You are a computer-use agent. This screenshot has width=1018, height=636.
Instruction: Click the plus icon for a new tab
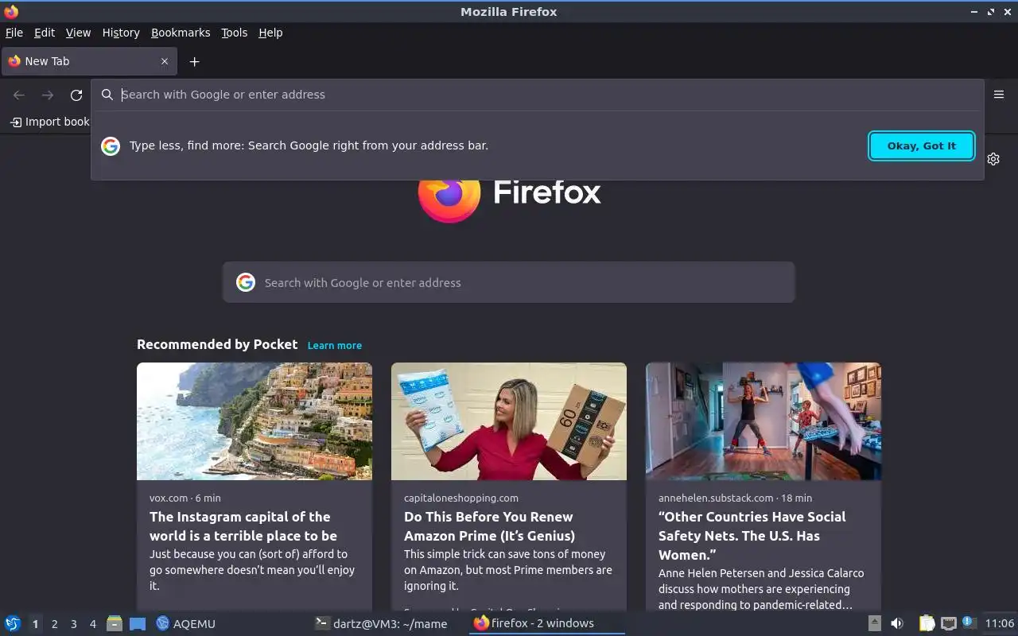coord(194,61)
